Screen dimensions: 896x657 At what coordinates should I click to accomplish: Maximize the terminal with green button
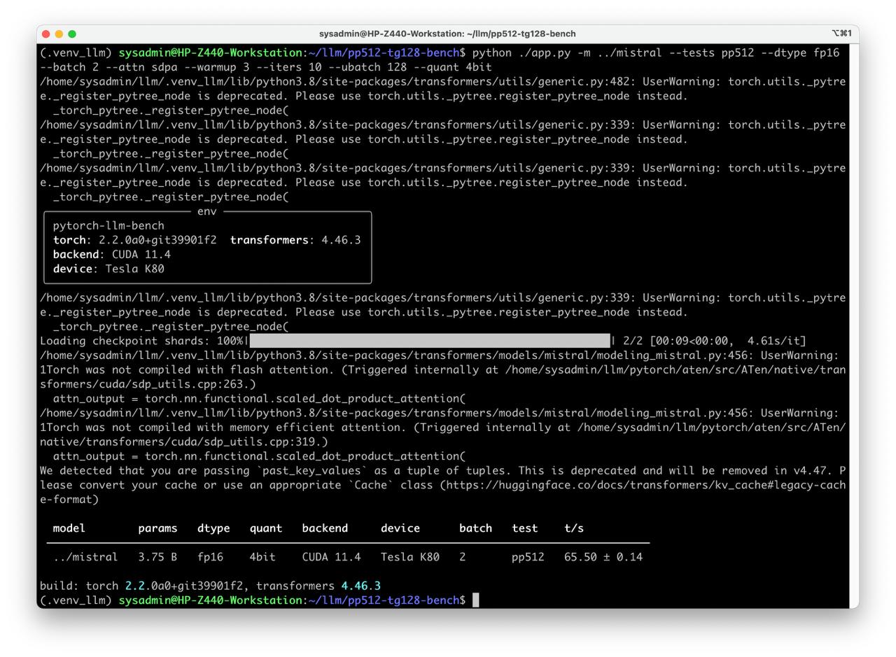[x=72, y=34]
